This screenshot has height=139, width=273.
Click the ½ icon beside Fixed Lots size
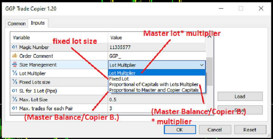15,82
